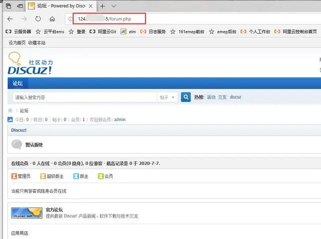The height and width of the screenshot is (239, 321).
Task: Expand the tab list chevron
Action: tap(114, 7)
